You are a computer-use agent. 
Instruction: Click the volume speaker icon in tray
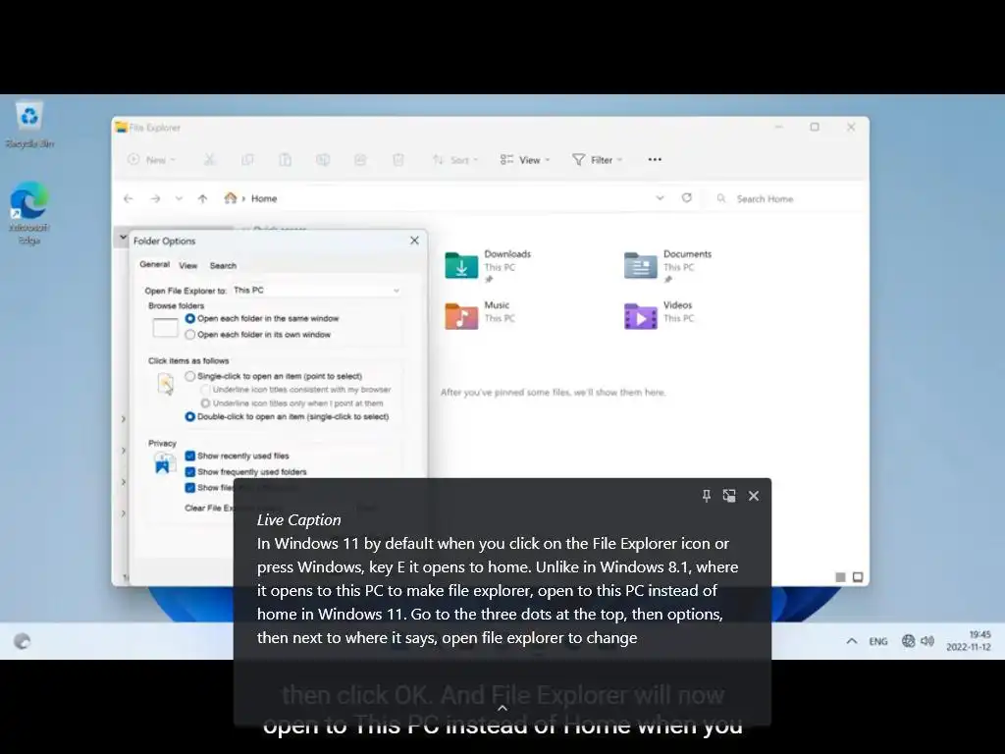click(x=927, y=640)
